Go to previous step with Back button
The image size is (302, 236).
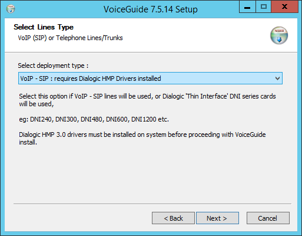(x=173, y=218)
